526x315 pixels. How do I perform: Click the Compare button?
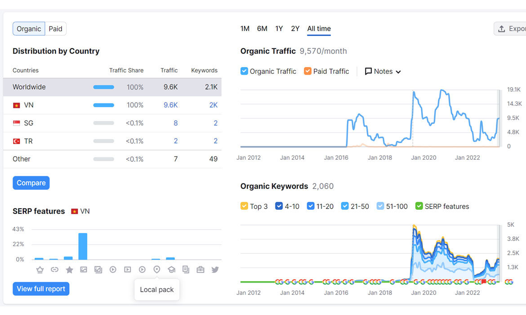pyautogui.click(x=31, y=183)
